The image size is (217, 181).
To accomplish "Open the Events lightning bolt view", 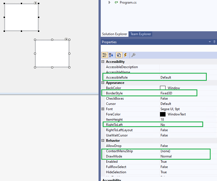I will coord(125,55).
